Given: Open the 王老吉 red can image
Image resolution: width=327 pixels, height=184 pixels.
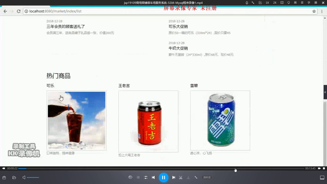Looking at the screenshot, I should 148,121.
